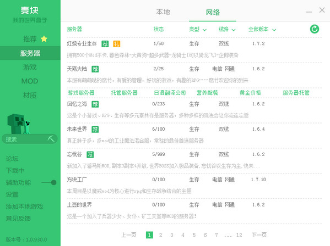The height and width of the screenshot is (246, 330).
Task: Click the 服务器 column header
Action: 74,29
